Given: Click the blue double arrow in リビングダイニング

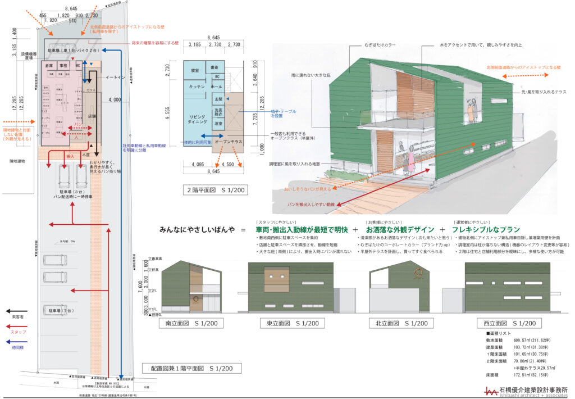Looking at the screenshot, I should [x=200, y=137].
